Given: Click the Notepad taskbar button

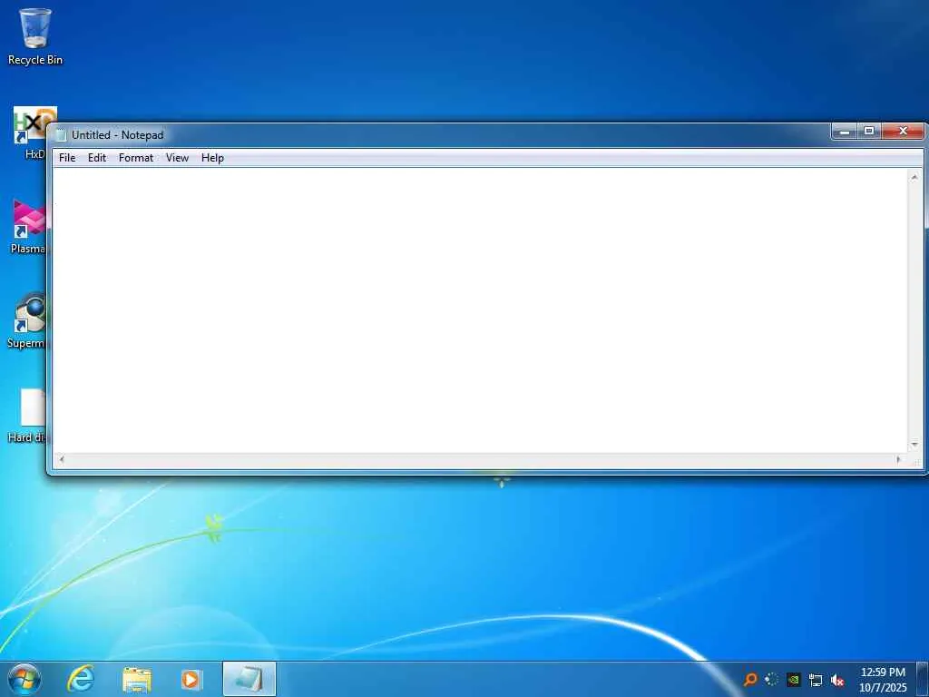Looking at the screenshot, I should pyautogui.click(x=249, y=679).
